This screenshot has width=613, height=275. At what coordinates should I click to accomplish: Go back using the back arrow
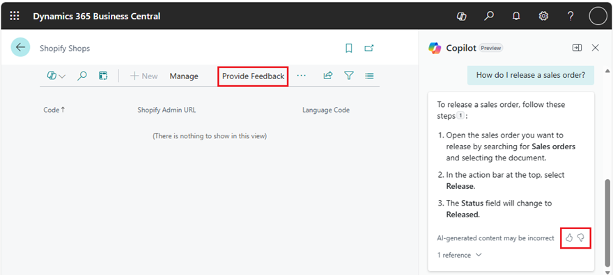click(20, 47)
